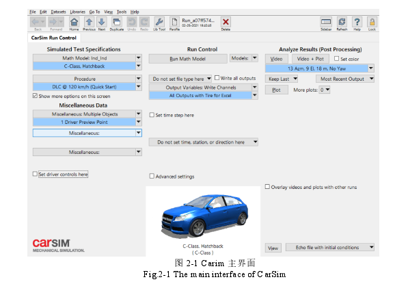The width and height of the screenshot is (408, 284).
Task: Duplicate the current dataset
Action: click(117, 22)
